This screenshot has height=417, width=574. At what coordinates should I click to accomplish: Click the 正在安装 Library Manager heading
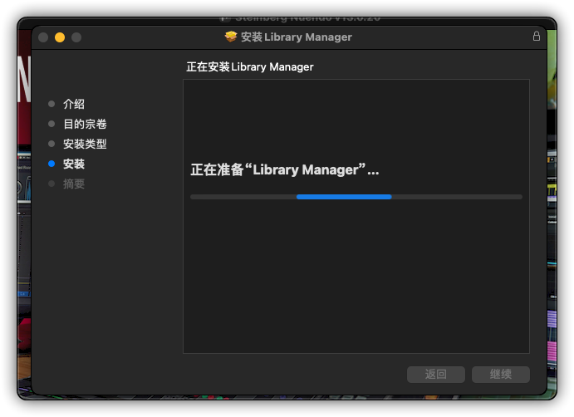pyautogui.click(x=250, y=67)
